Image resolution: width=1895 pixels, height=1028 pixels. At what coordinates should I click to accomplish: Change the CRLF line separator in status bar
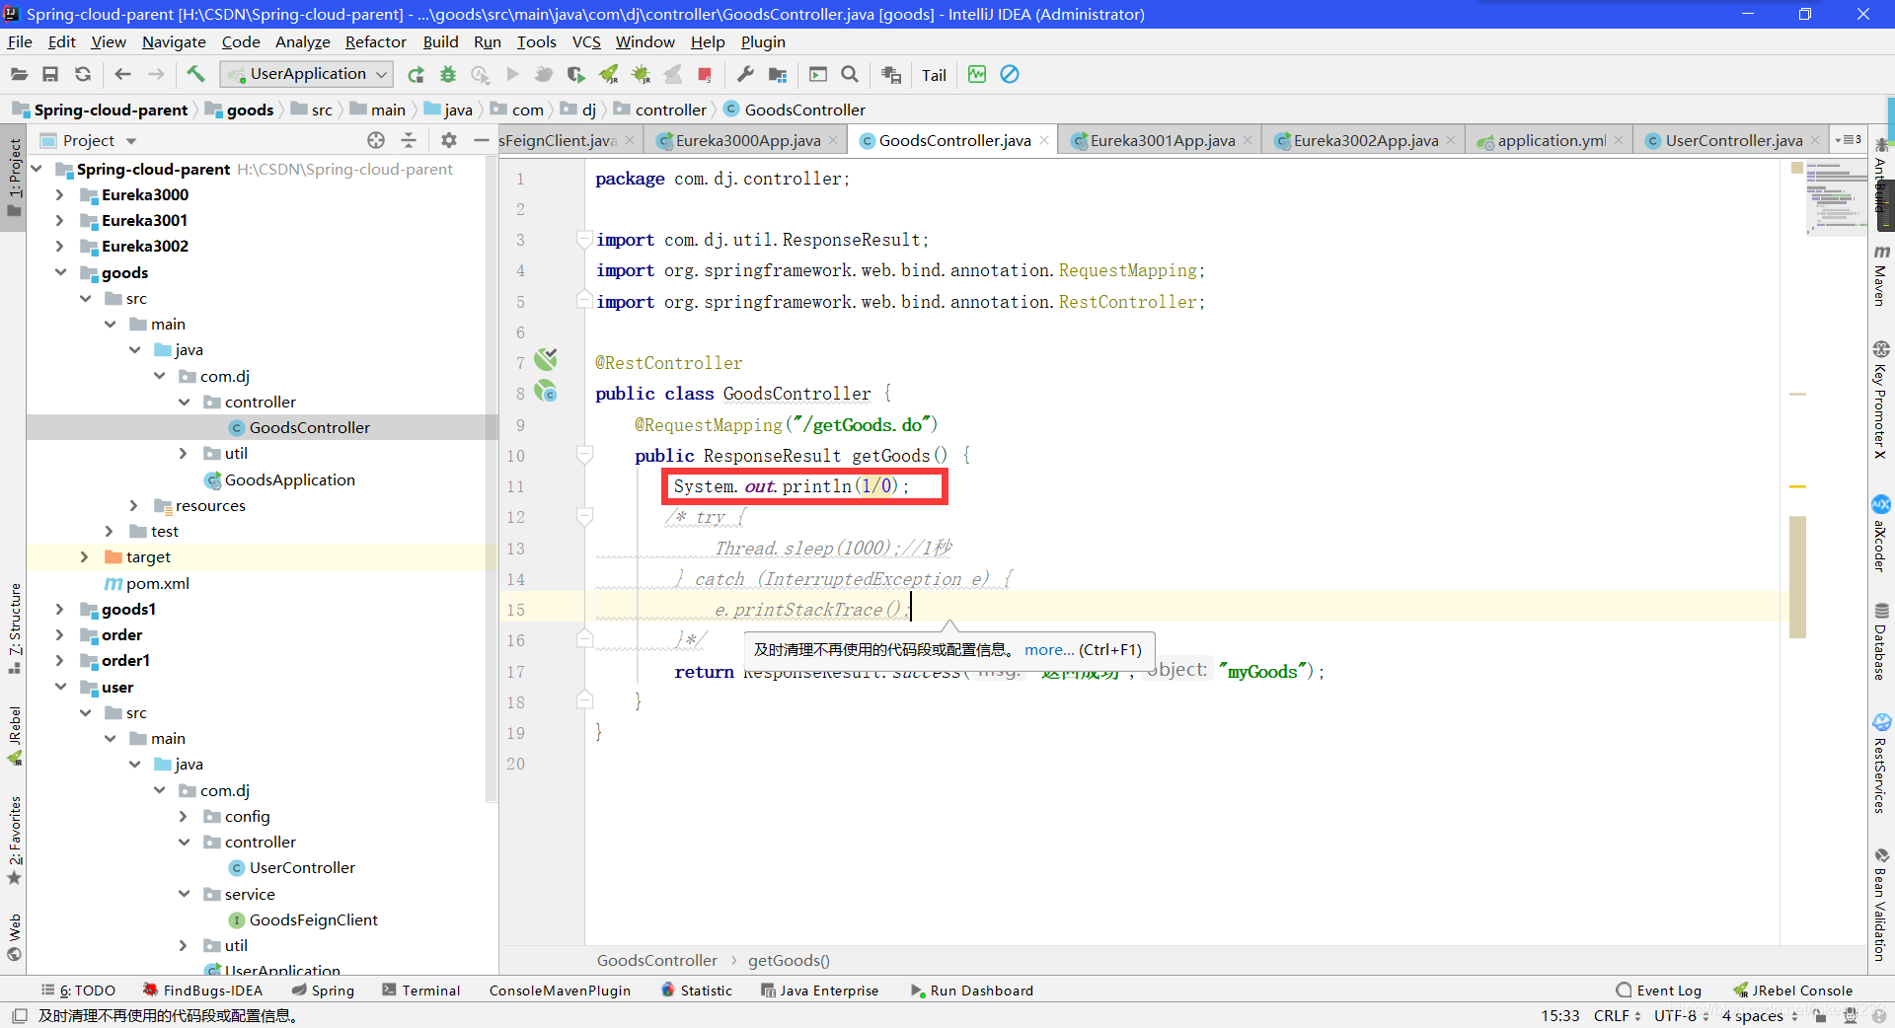[1617, 1015]
